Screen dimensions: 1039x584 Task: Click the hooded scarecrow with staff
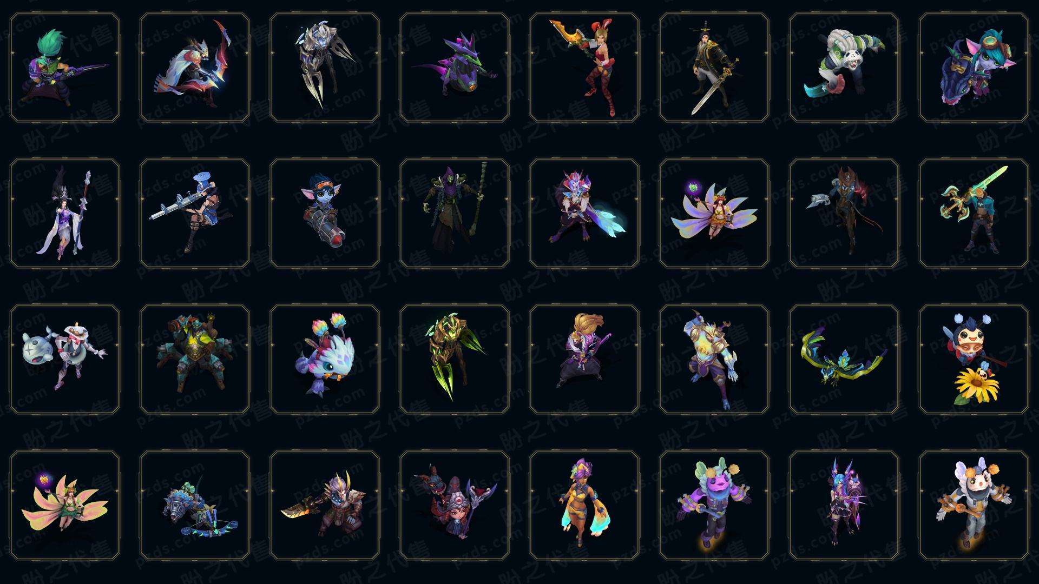[x=455, y=213]
